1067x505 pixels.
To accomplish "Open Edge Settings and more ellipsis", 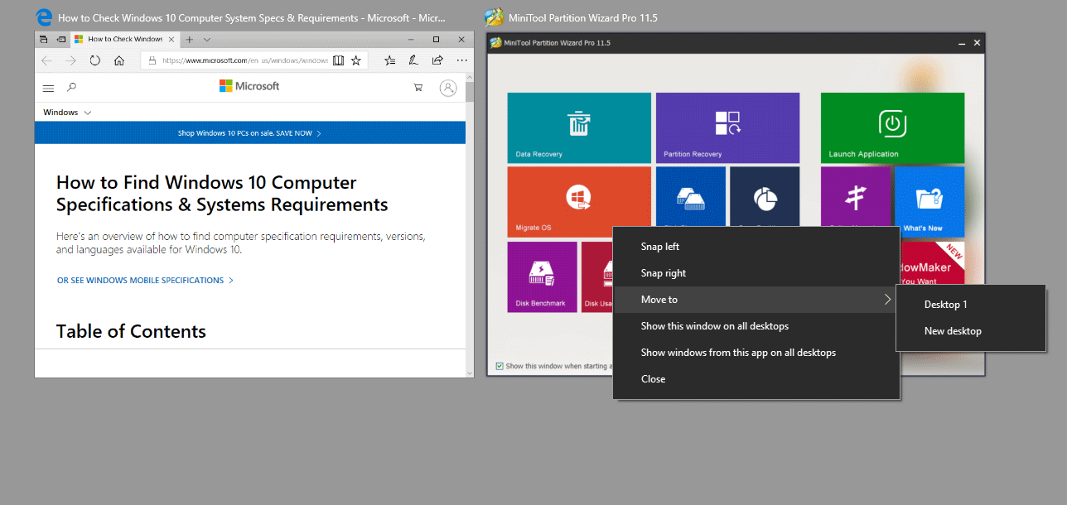I will [461, 60].
